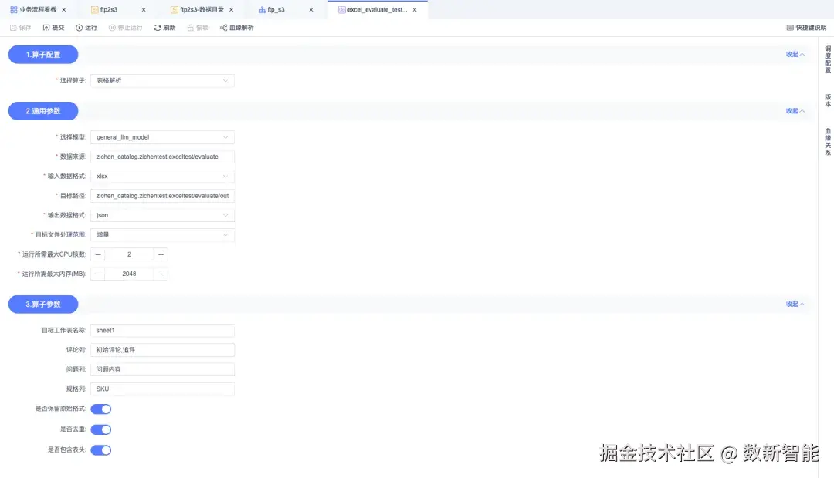The width and height of the screenshot is (834, 478).
Task: Increase the CPU核数 value with the plus stepper
Action: (x=161, y=254)
